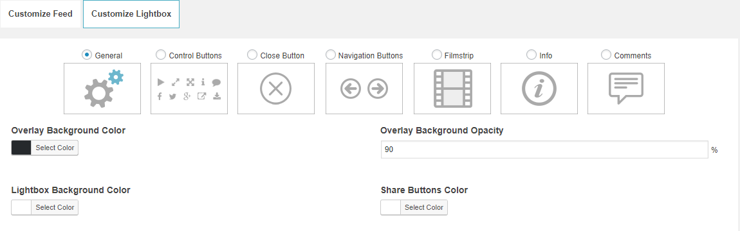The image size is (740, 231).
Task: Click Select Color for Share Buttons Color
Action: point(424,207)
